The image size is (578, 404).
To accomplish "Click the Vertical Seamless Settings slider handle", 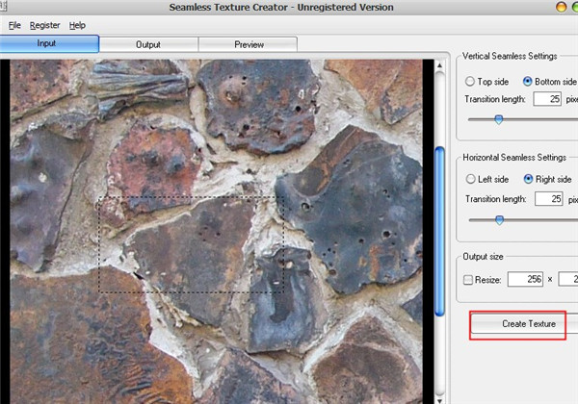I will (x=498, y=119).
